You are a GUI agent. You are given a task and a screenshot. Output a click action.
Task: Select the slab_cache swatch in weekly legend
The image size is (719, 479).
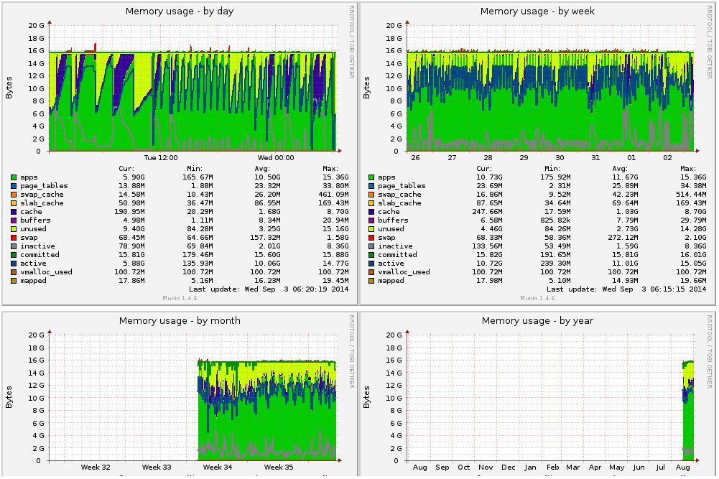click(371, 203)
